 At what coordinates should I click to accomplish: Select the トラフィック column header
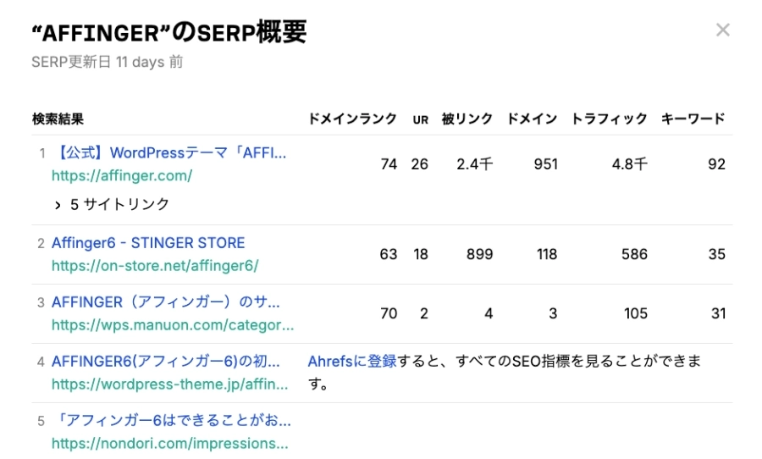(x=609, y=119)
